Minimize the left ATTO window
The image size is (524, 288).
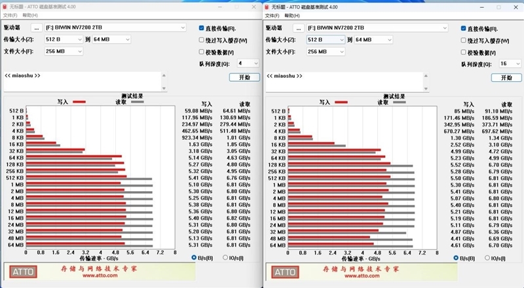pos(220,7)
